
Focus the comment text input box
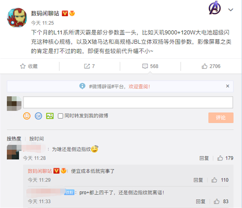128,102
